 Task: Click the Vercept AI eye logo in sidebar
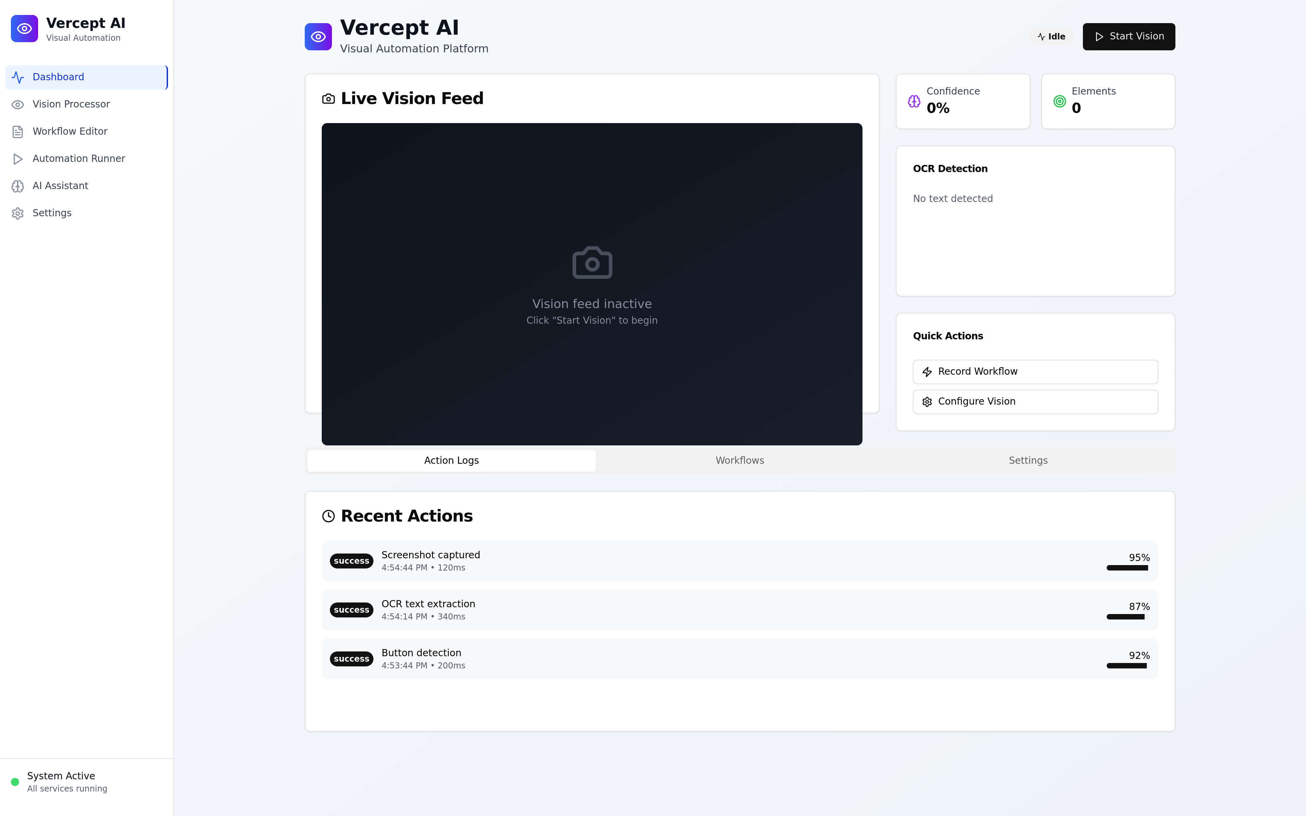coord(24,29)
